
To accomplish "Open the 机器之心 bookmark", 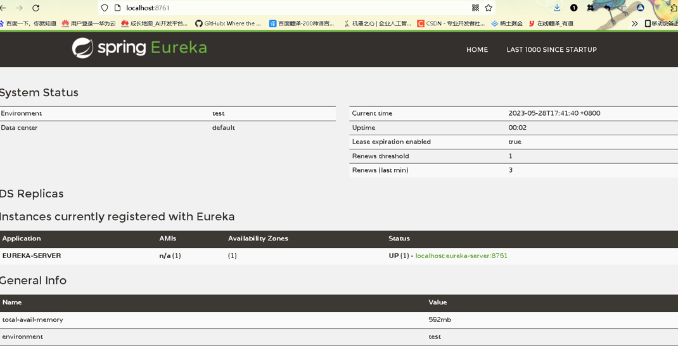I will pyautogui.click(x=378, y=23).
